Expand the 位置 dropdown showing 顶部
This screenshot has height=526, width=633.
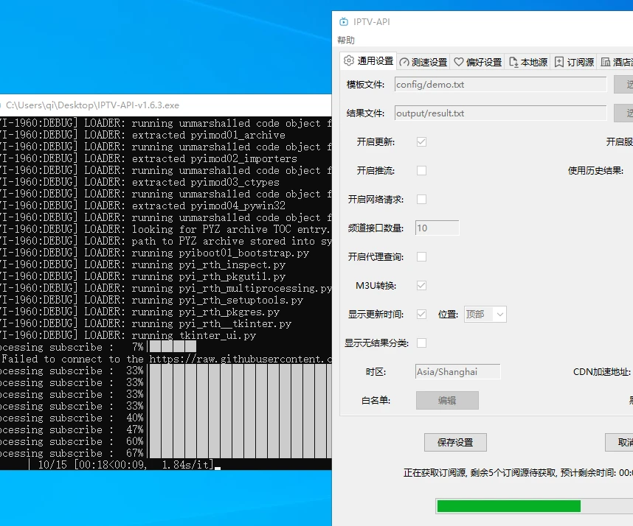[485, 315]
